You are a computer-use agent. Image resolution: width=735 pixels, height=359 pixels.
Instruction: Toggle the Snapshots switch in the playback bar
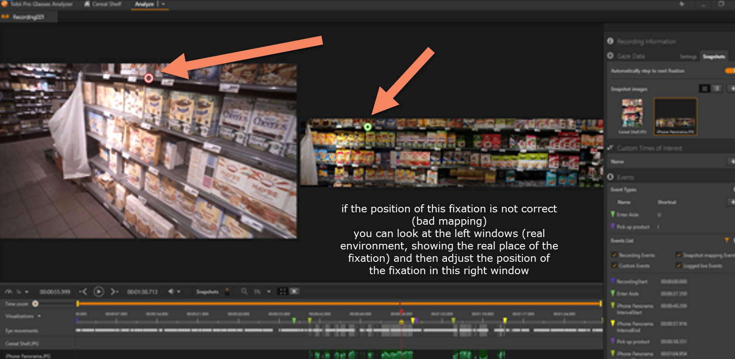click(x=227, y=292)
